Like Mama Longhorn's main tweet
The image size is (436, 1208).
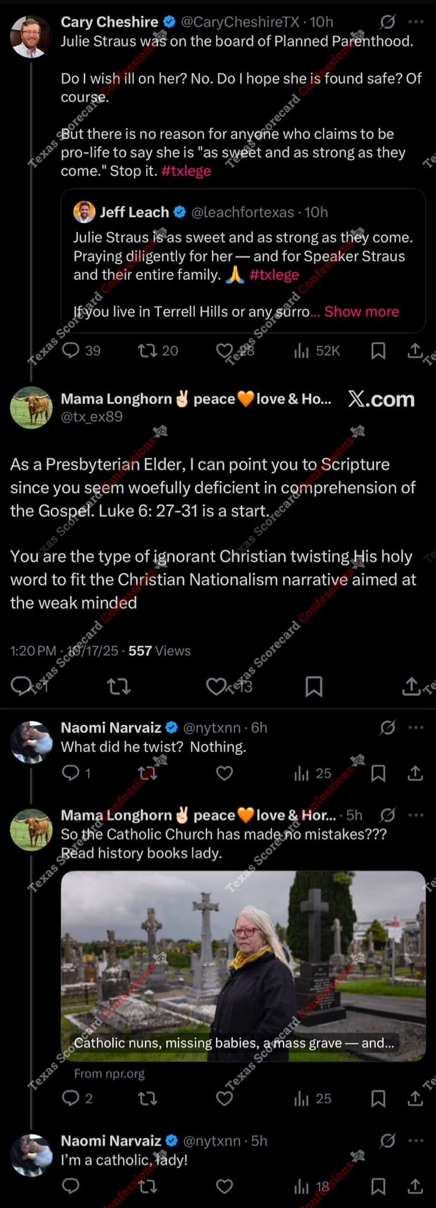click(x=216, y=686)
